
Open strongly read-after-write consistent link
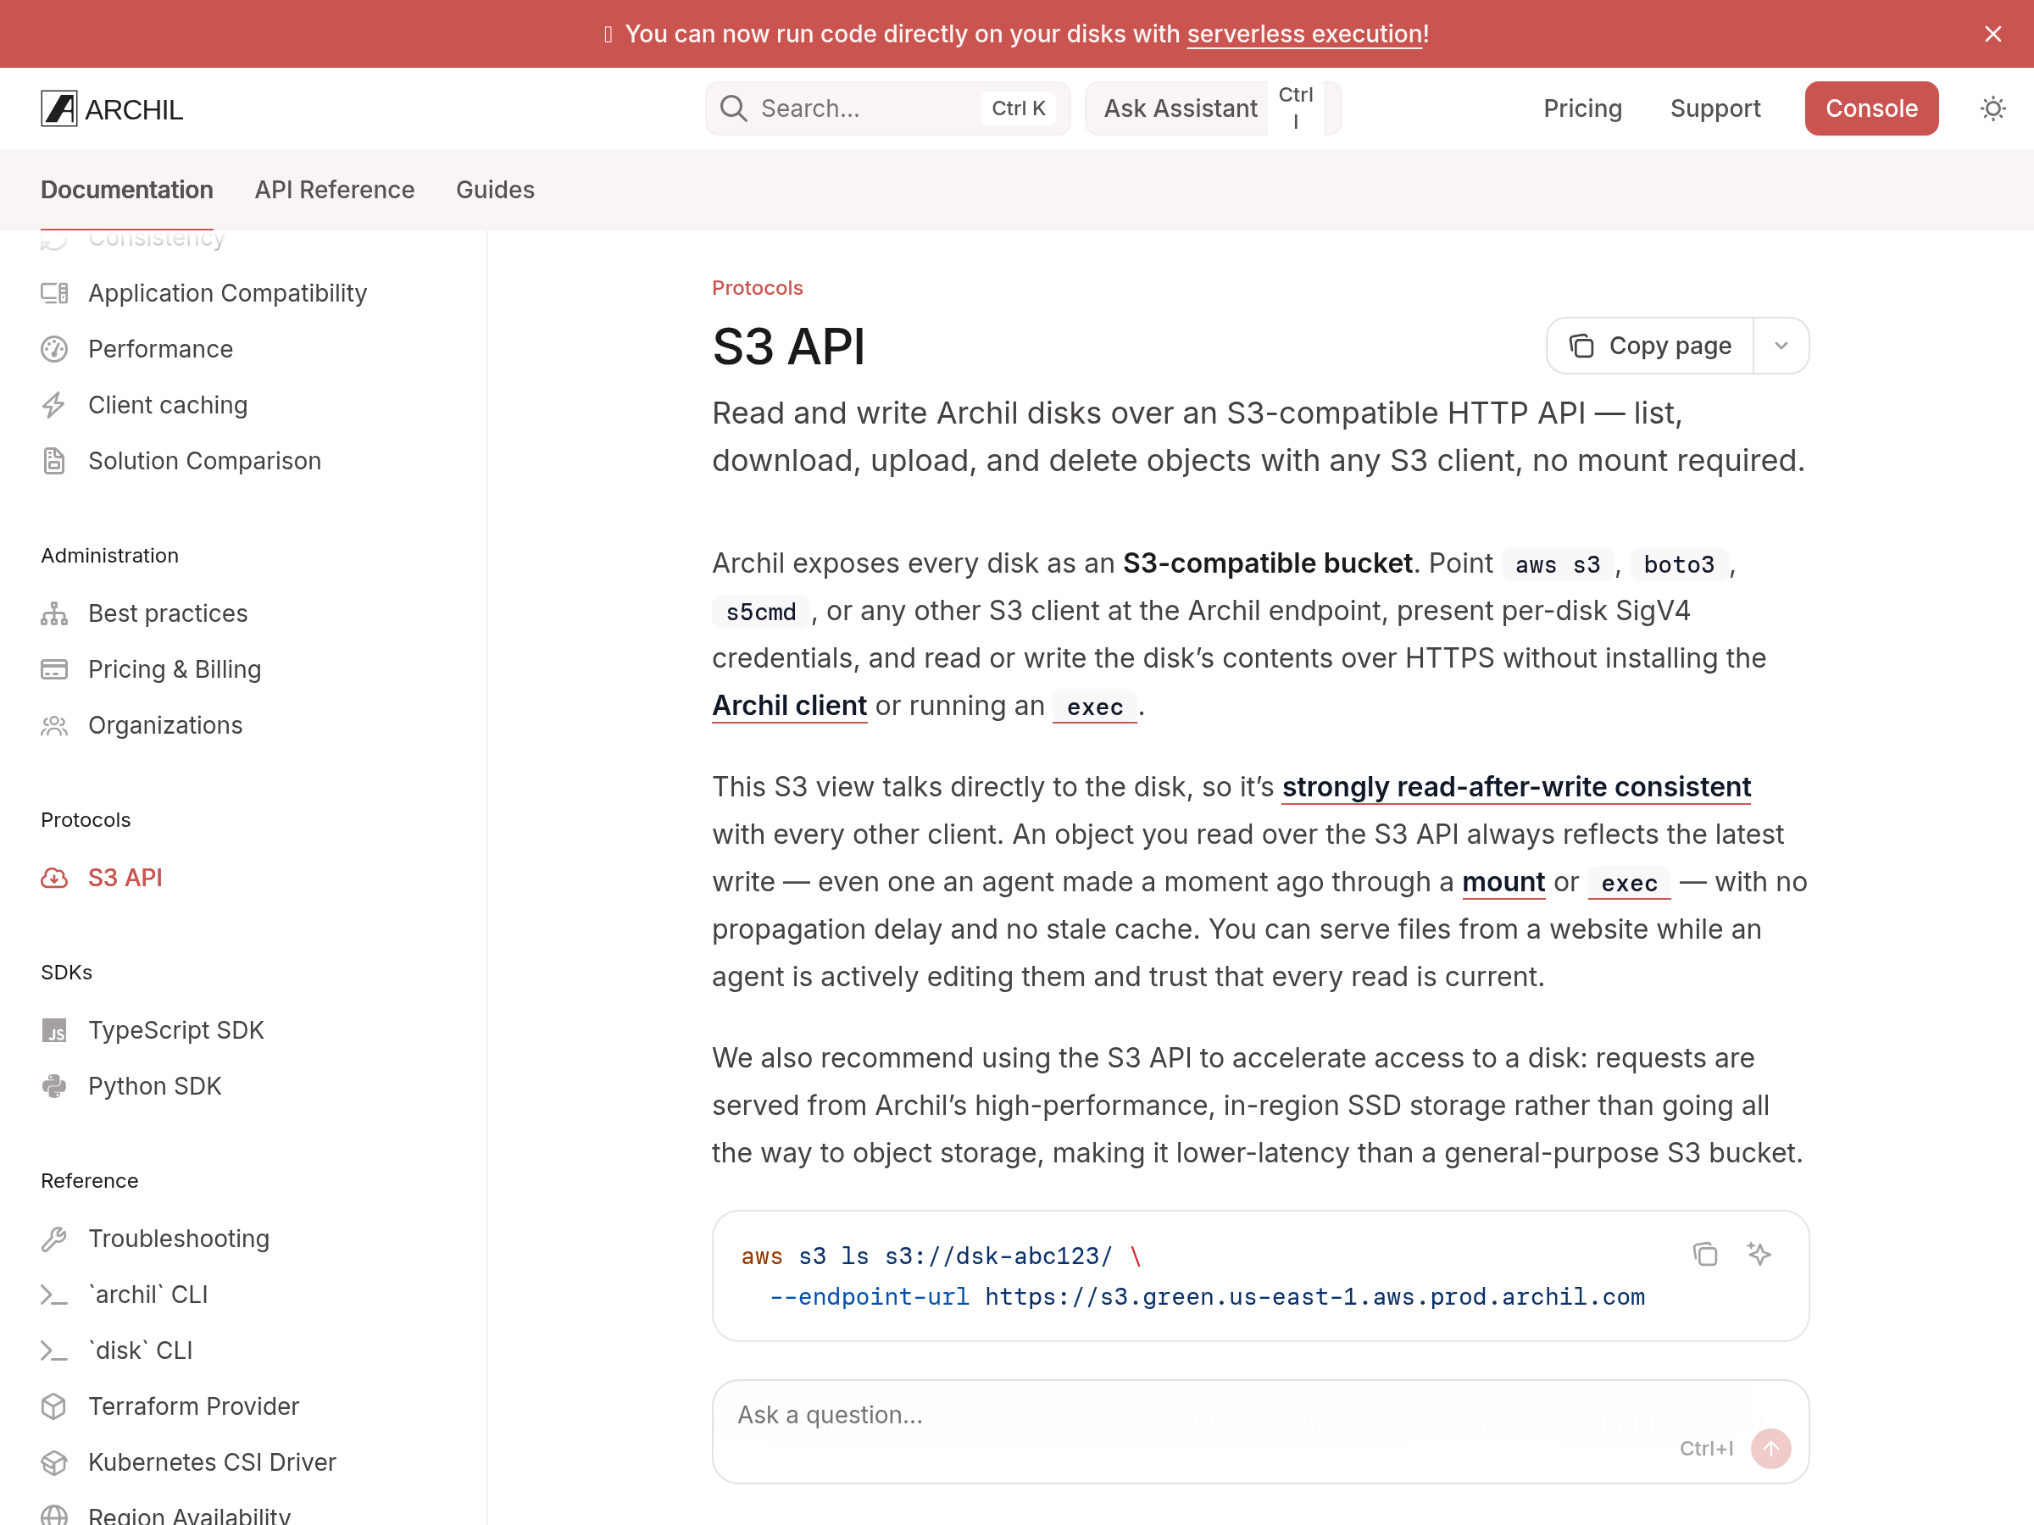click(1516, 788)
